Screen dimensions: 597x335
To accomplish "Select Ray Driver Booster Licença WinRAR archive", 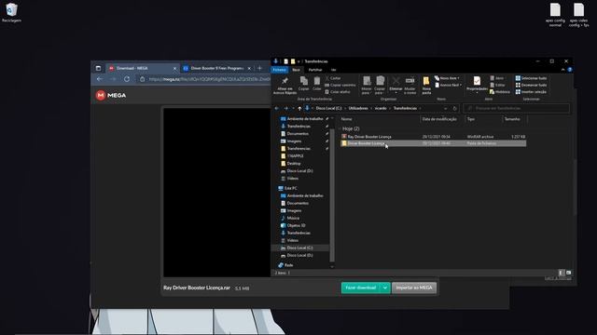I will click(433, 137).
